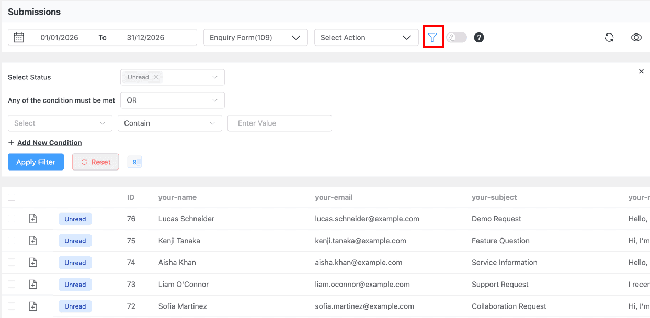This screenshot has height=318, width=650.
Task: Click the name Lucas Schneider
Action: click(187, 219)
